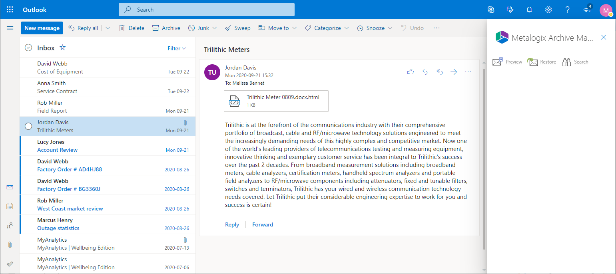Open the Calendar icon in left rail

pyautogui.click(x=10, y=206)
